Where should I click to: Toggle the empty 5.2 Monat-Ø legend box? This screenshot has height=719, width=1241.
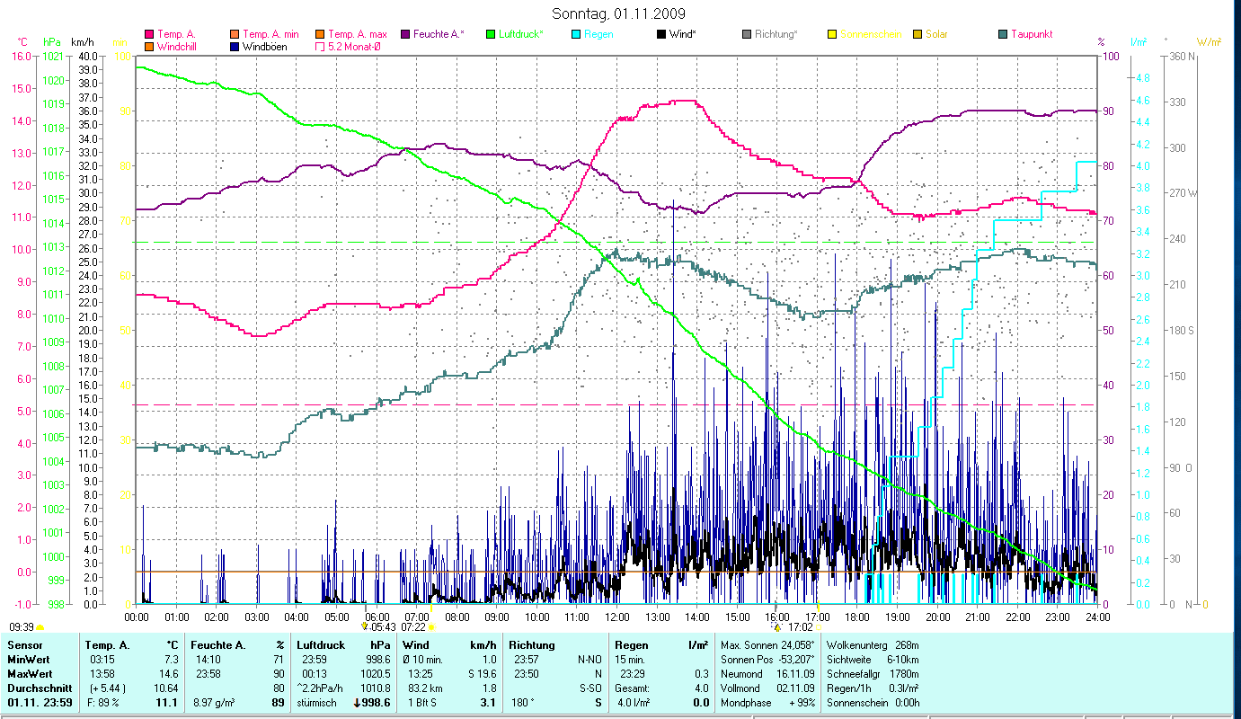click(x=320, y=46)
